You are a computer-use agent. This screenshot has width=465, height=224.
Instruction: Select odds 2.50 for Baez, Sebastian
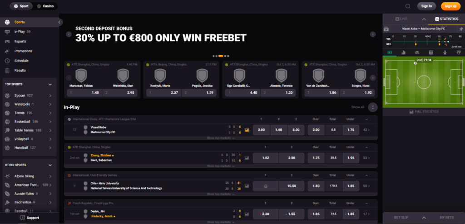[292, 158]
